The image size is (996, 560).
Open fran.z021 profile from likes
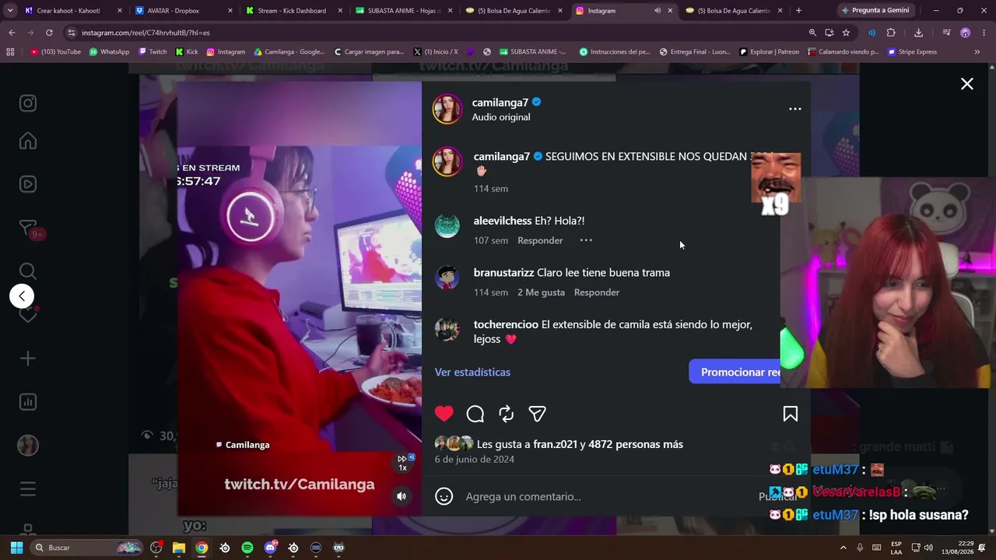pyautogui.click(x=555, y=444)
